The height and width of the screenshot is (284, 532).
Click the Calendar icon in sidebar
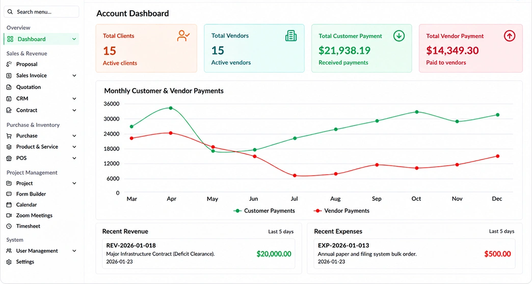point(9,205)
